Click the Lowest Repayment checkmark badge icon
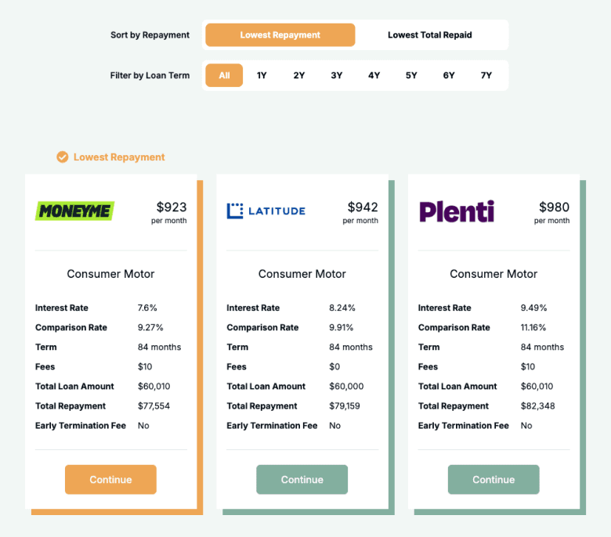 point(63,157)
